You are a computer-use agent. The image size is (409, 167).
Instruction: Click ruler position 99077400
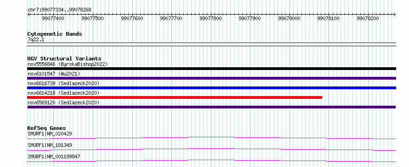(53, 18)
